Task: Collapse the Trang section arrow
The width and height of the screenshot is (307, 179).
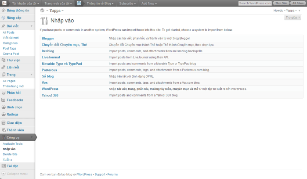Action: [x=31, y=75]
